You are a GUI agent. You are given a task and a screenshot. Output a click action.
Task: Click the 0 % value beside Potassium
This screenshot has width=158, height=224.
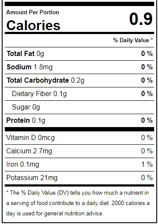coord(147,177)
